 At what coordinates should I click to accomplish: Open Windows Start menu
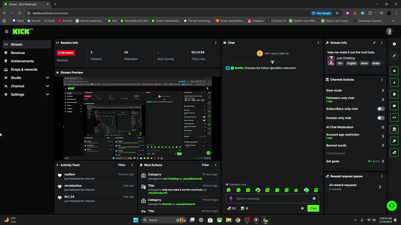click(136, 220)
